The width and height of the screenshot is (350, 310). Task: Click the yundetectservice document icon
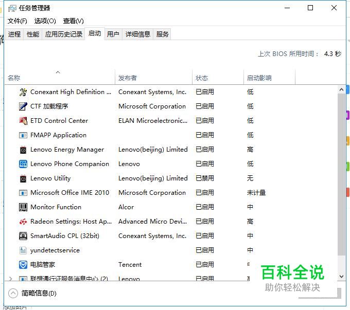click(23, 250)
